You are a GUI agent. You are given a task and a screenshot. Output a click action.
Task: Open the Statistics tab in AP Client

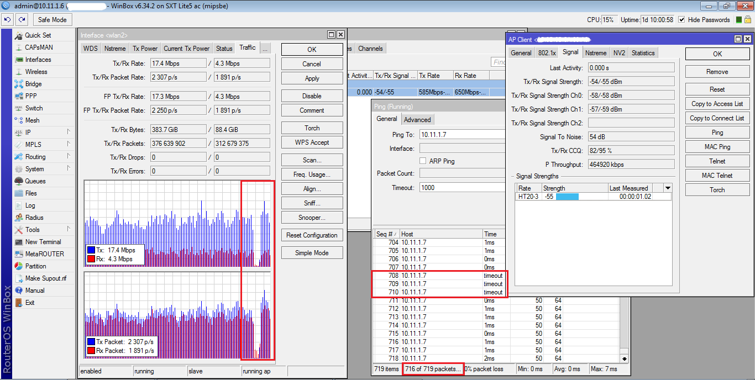(x=643, y=52)
